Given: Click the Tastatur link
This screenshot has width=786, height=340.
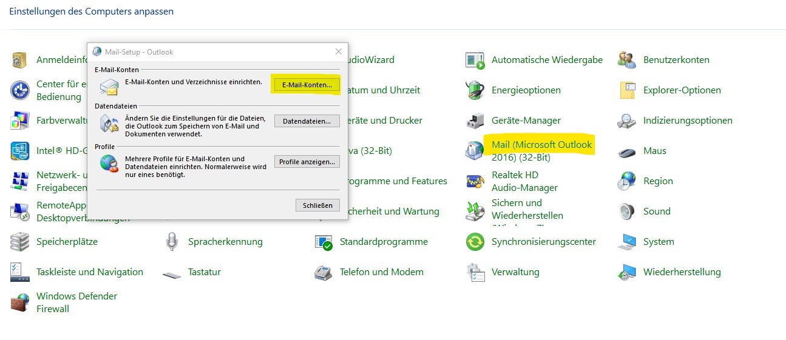Looking at the screenshot, I should [205, 272].
